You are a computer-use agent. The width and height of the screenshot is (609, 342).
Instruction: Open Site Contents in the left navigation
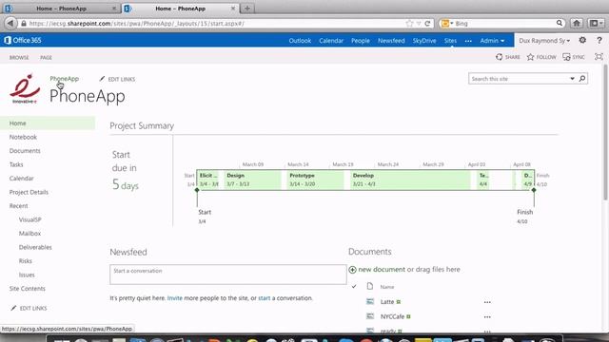click(x=28, y=289)
